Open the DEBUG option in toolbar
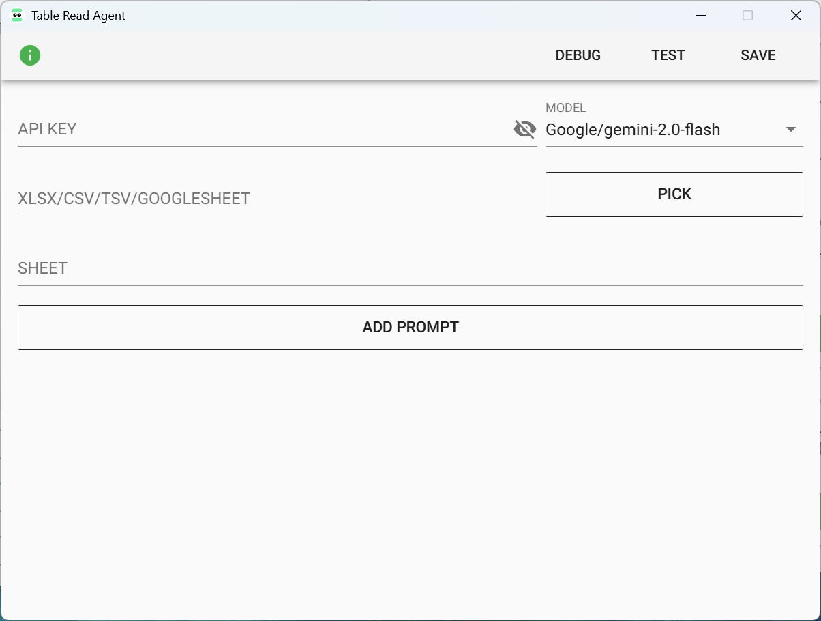 (x=578, y=55)
